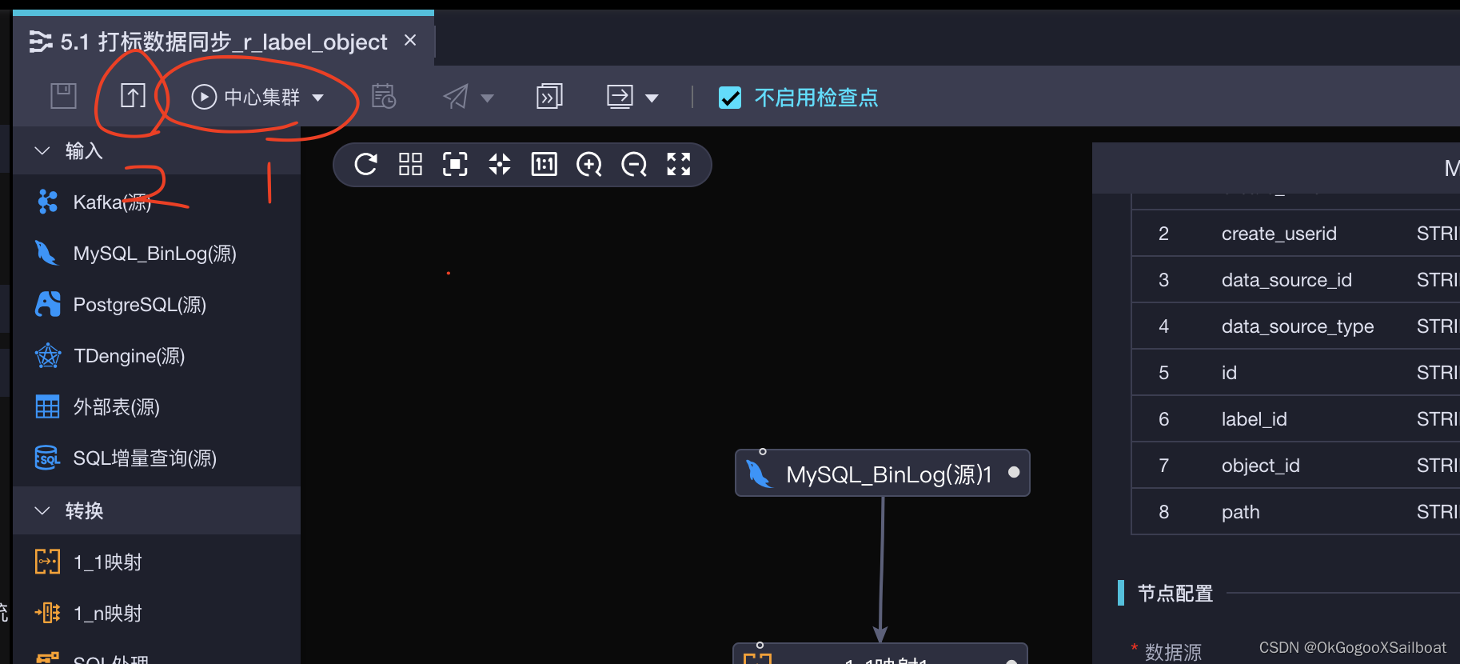
Task: Enter canvas fullscreen mode
Action: click(x=679, y=164)
